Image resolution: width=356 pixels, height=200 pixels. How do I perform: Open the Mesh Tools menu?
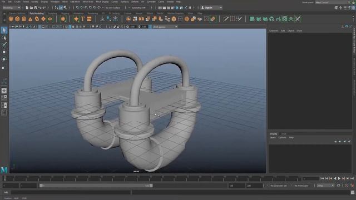(88, 2)
